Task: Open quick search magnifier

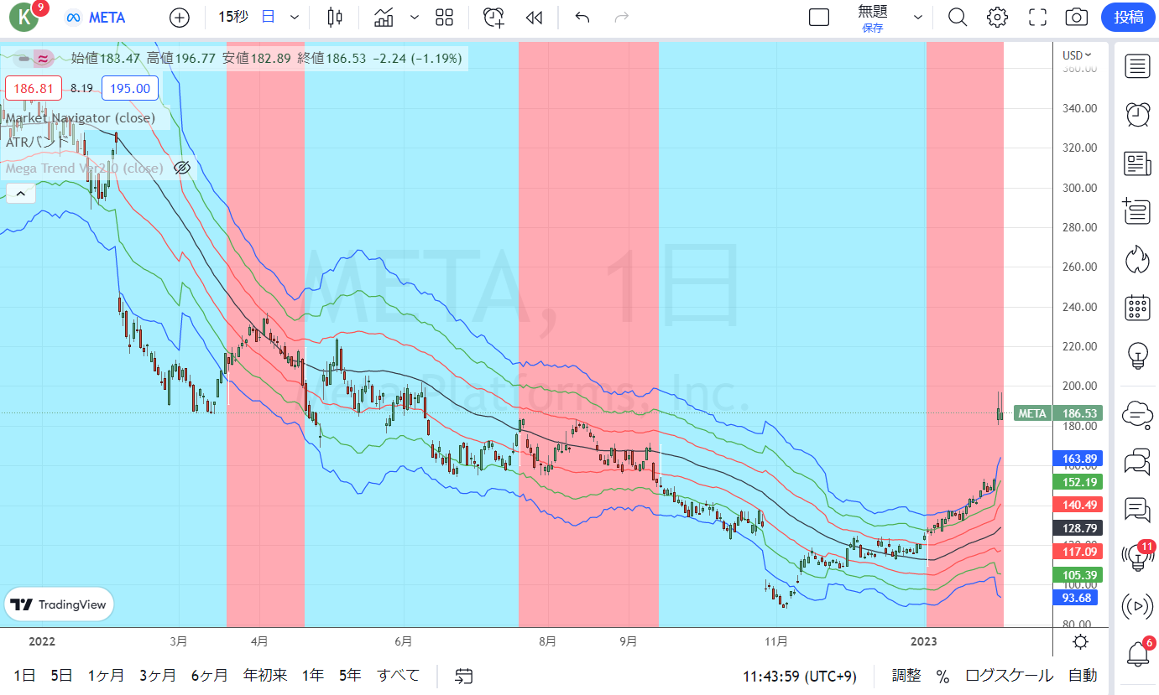Action: (x=958, y=18)
